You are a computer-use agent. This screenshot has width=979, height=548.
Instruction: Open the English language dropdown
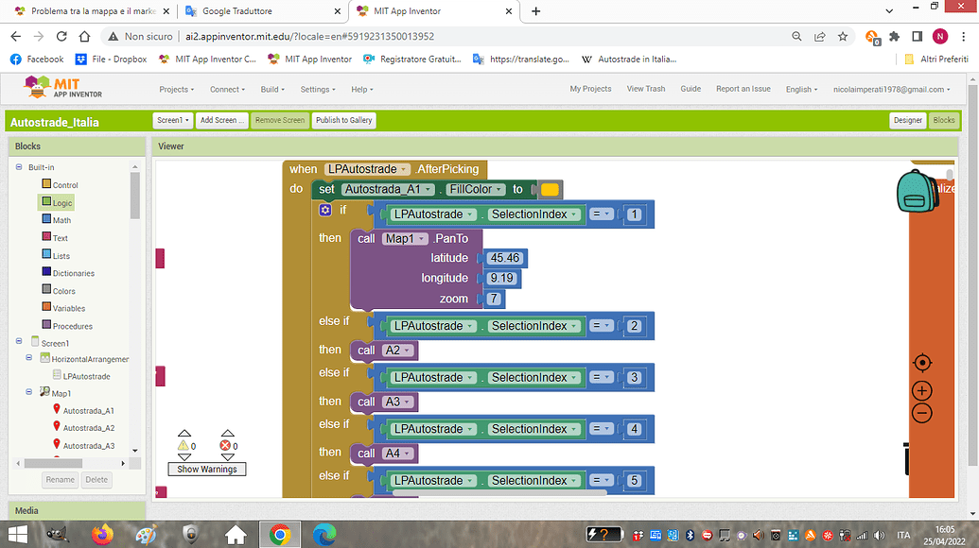pyautogui.click(x=801, y=89)
